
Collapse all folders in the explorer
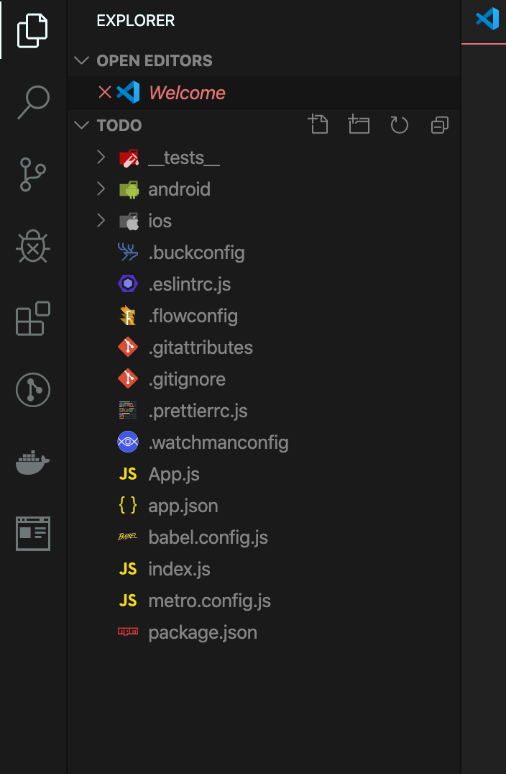(x=438, y=124)
